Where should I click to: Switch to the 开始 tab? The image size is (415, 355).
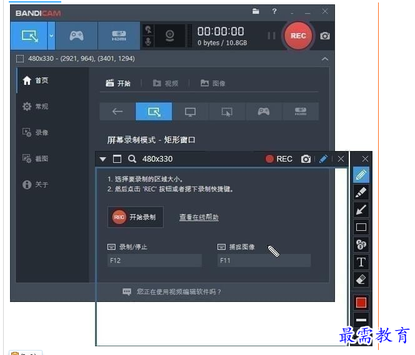[x=118, y=83]
